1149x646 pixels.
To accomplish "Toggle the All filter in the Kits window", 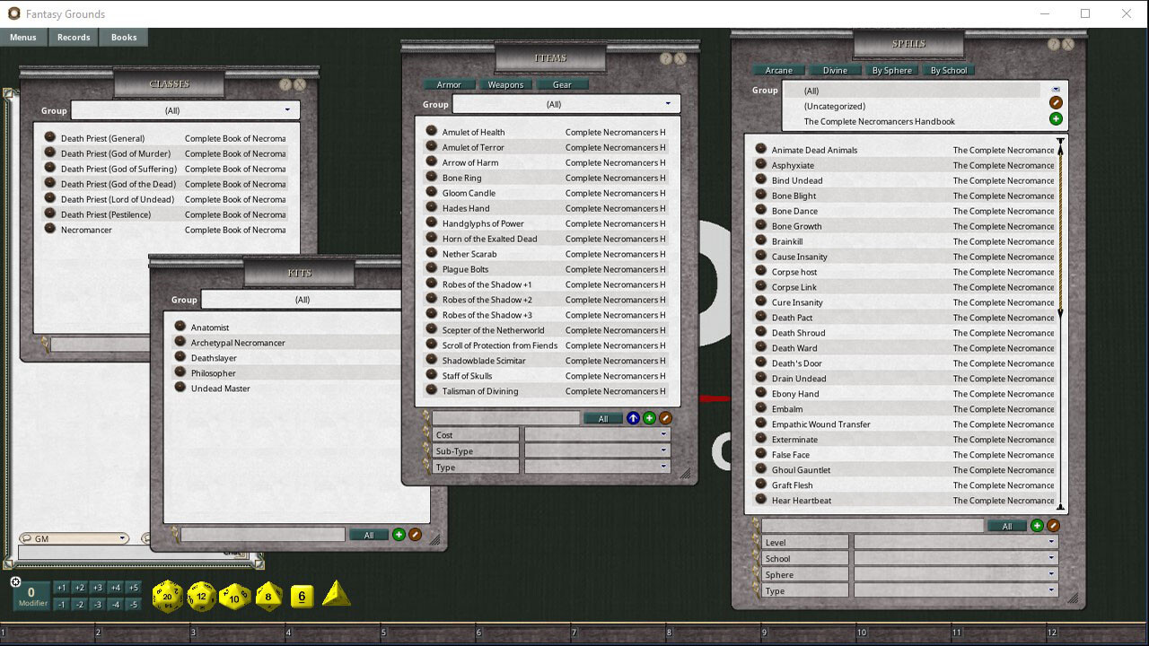I will 370,534.
